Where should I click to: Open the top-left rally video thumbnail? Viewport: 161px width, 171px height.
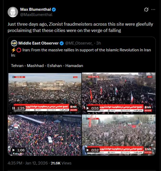pos(45,93)
